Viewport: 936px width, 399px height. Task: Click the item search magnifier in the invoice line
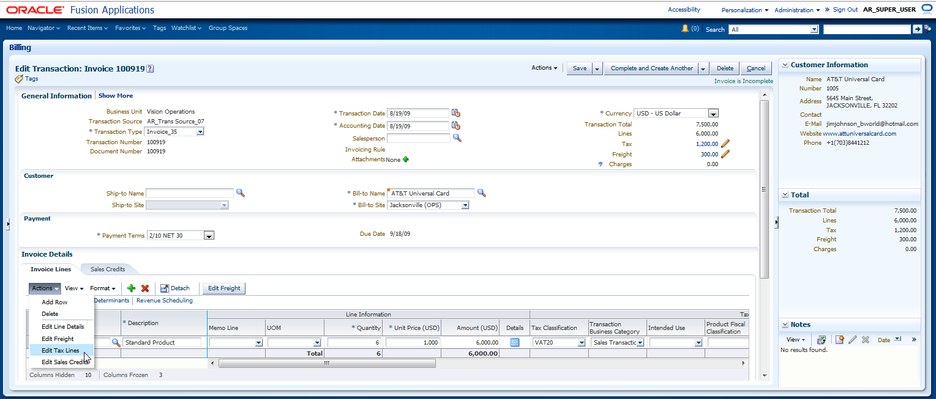pos(115,343)
